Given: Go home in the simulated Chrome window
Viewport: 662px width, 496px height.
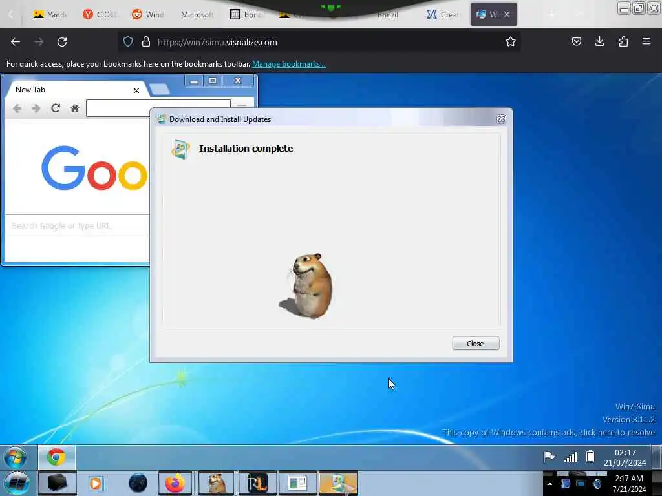Looking at the screenshot, I should pos(75,108).
